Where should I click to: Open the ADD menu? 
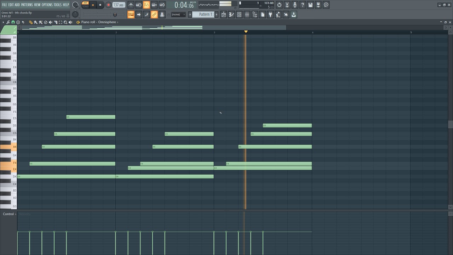click(17, 5)
